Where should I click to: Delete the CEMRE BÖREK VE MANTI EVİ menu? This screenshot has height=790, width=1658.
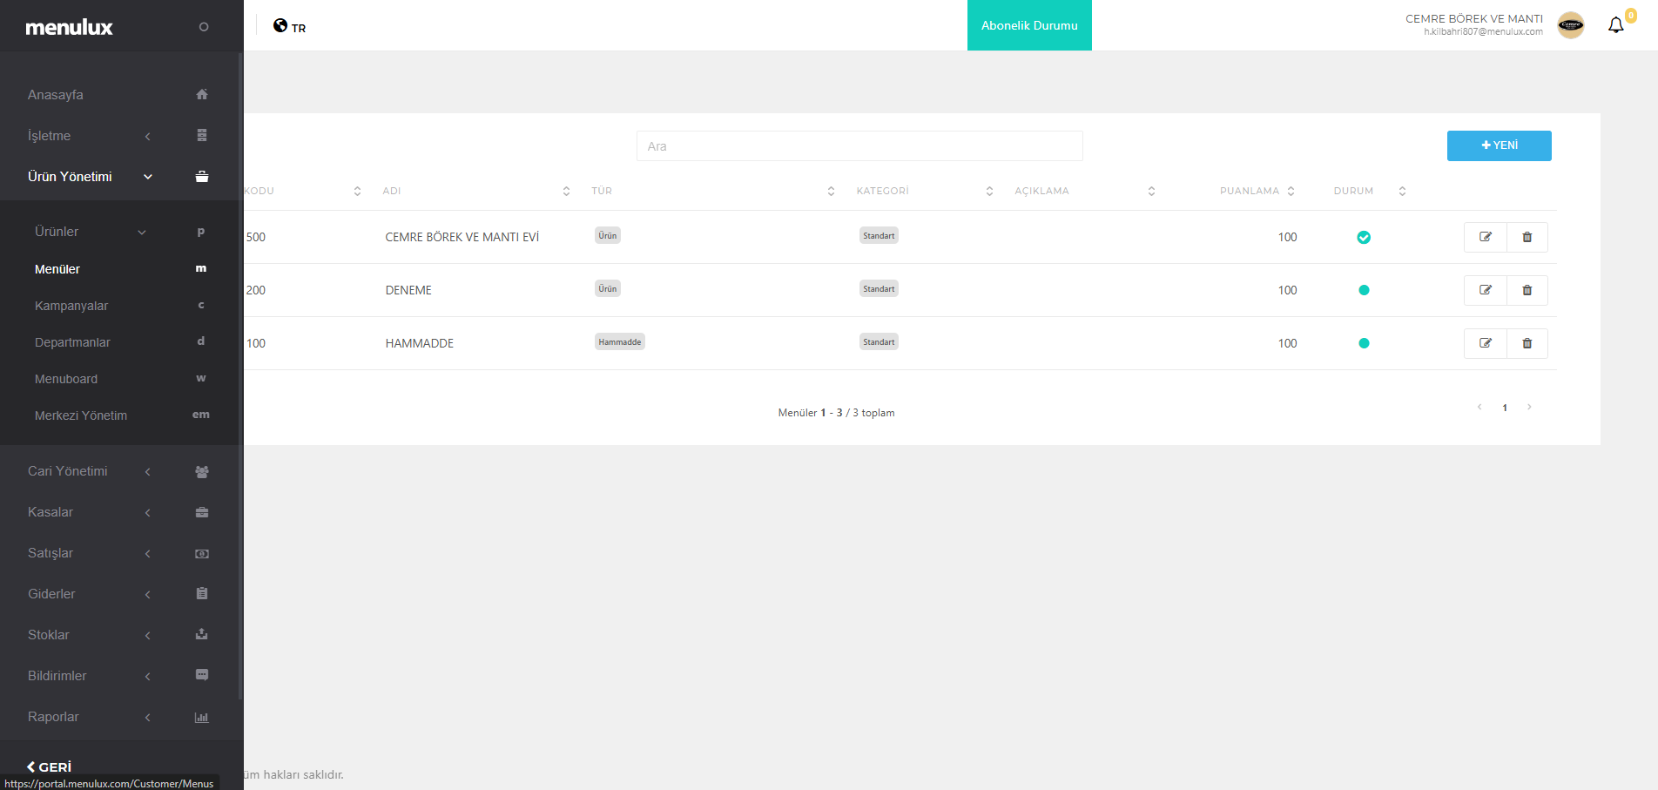[x=1527, y=237]
